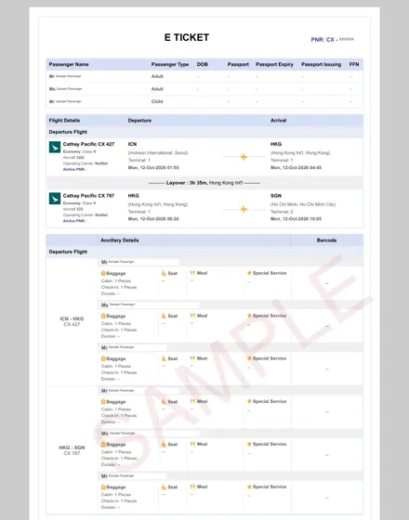The image size is (409, 520).
Task: Click the orange plane icon between ICN and HKG
Action: 244,157
